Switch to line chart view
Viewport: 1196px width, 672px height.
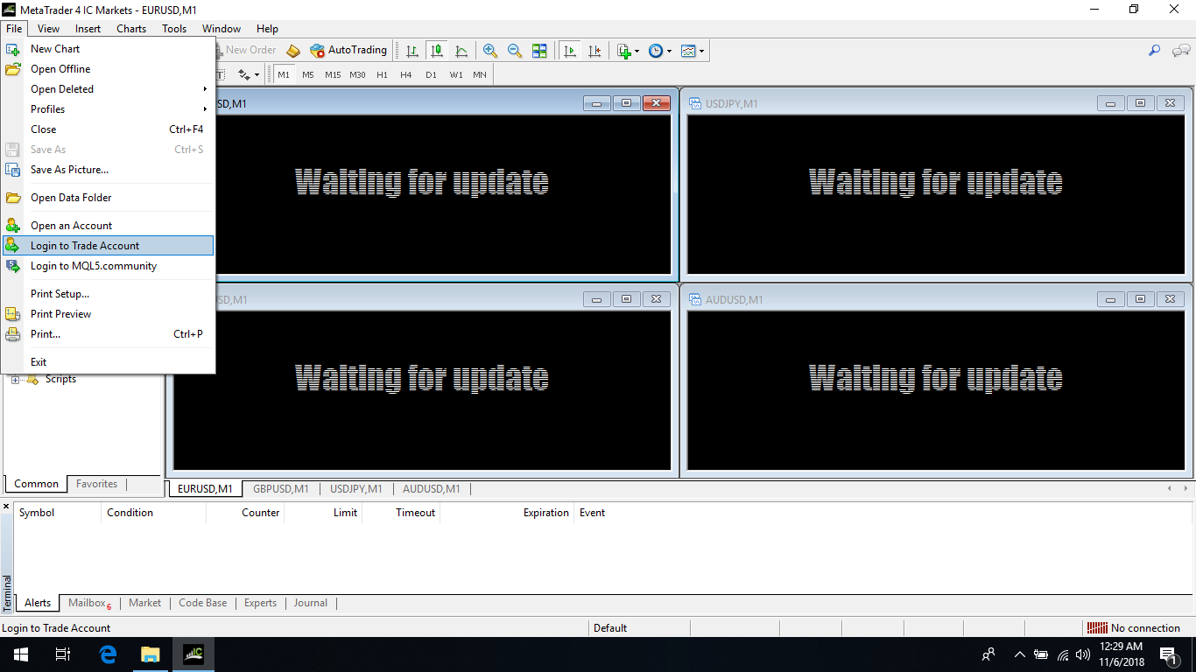[461, 51]
